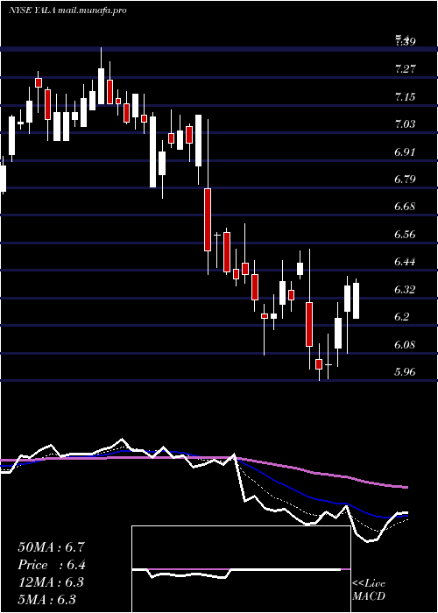Click the 'NYSE YALA mail.munafa.pro' chart title
The width and height of the screenshot is (438, 613).
67,11
